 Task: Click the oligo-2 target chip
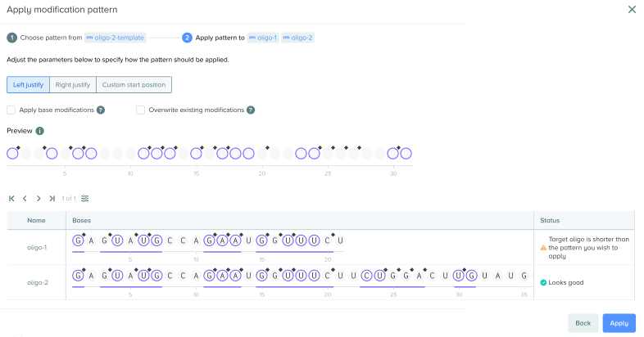pos(297,38)
